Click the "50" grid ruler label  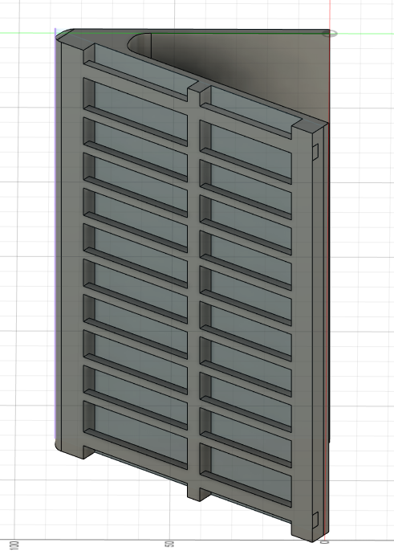tap(169, 545)
